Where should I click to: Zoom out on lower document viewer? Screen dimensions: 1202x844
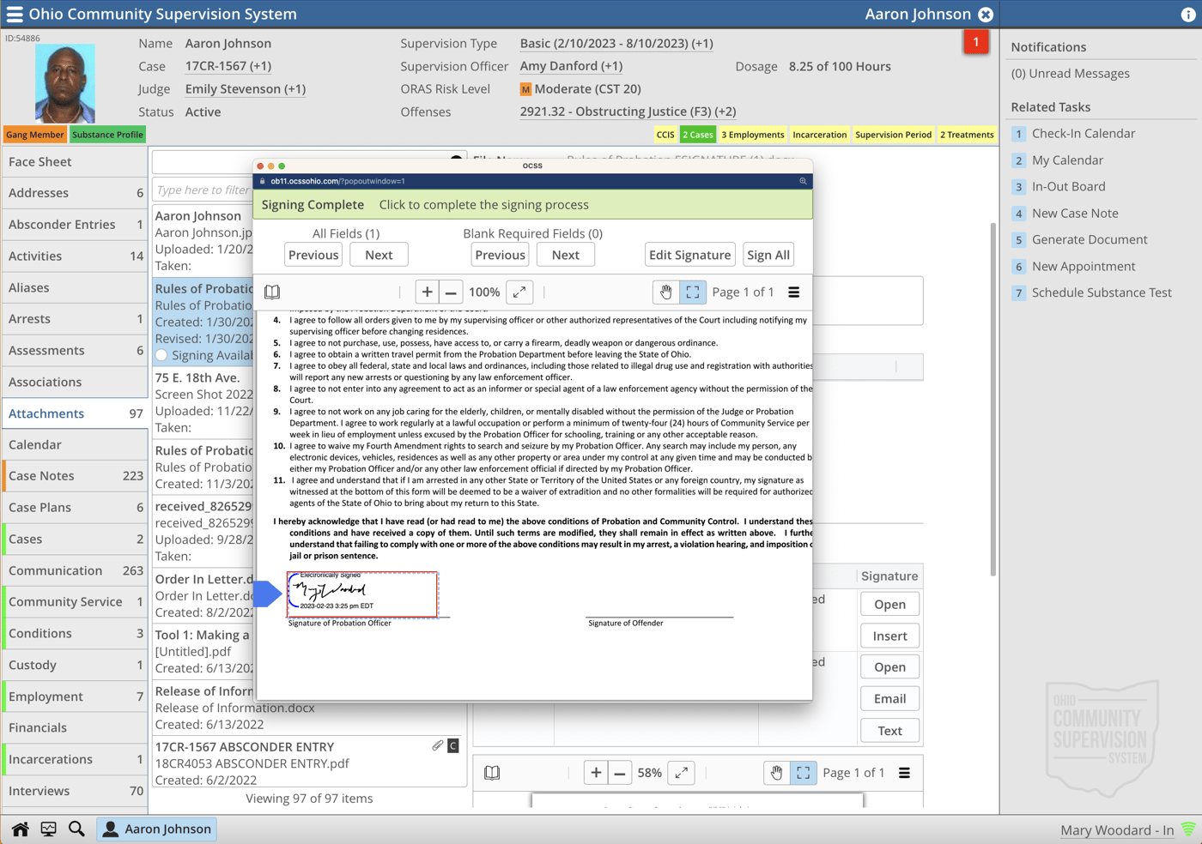click(620, 773)
